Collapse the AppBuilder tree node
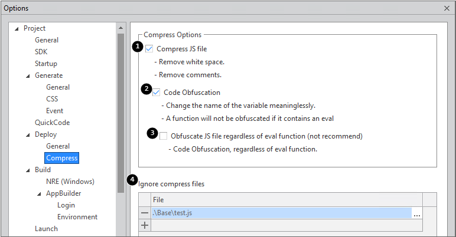Viewport: 456px width, 237px height. click(39, 193)
